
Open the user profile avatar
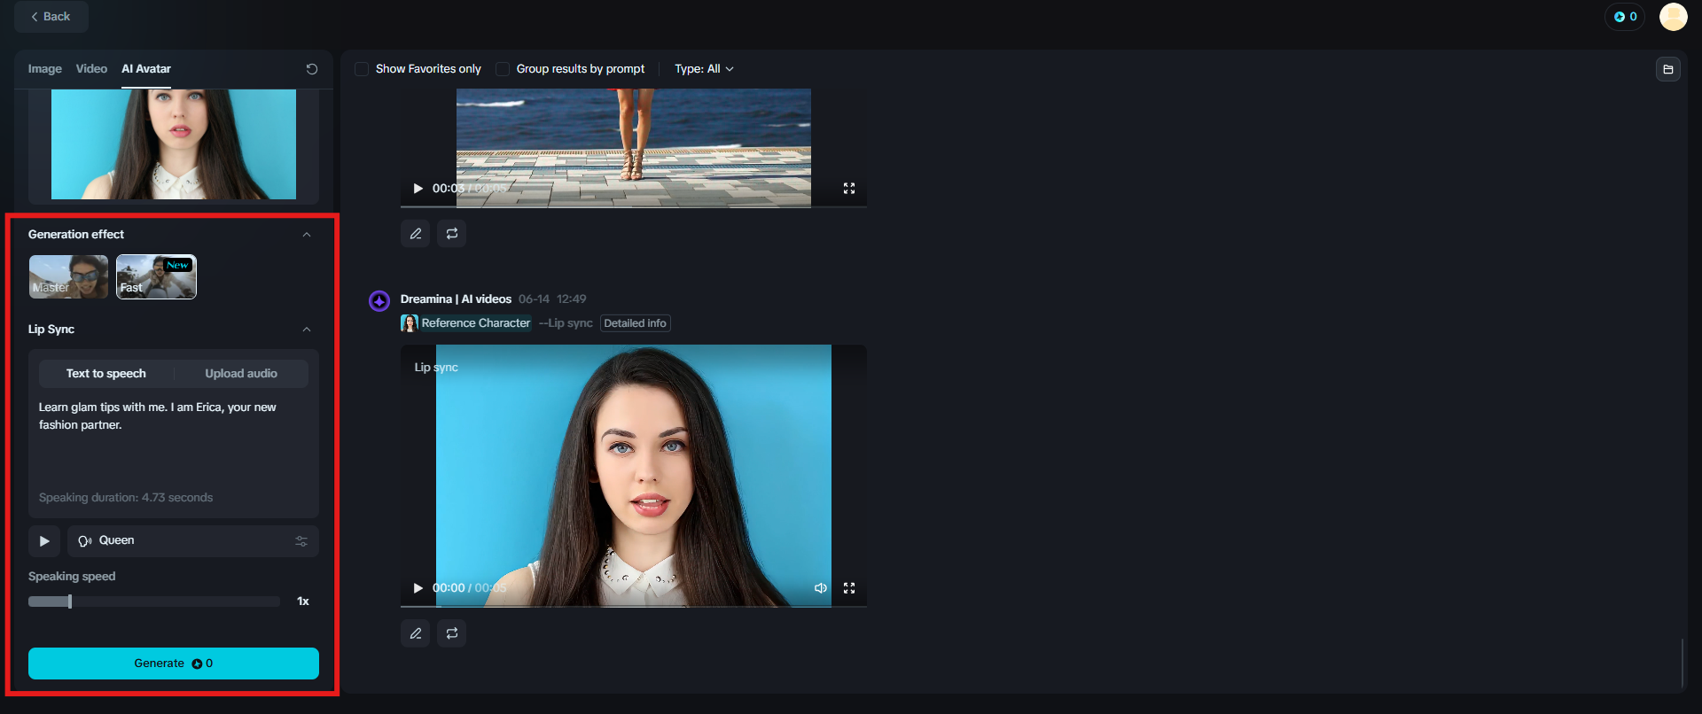[1673, 17]
